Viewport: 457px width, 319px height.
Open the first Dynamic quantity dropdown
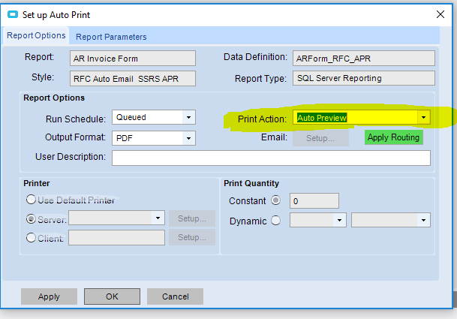[339, 220]
